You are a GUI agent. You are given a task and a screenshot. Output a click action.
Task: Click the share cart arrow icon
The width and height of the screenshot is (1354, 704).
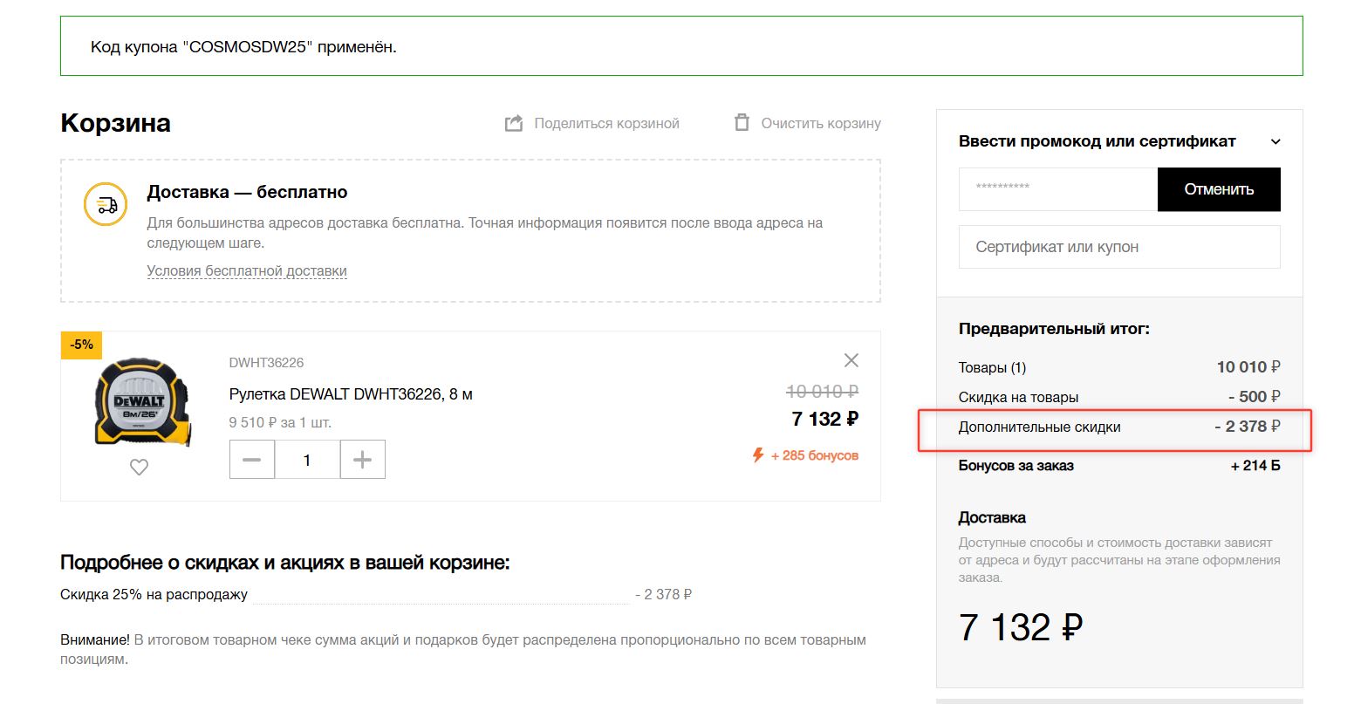coord(514,123)
